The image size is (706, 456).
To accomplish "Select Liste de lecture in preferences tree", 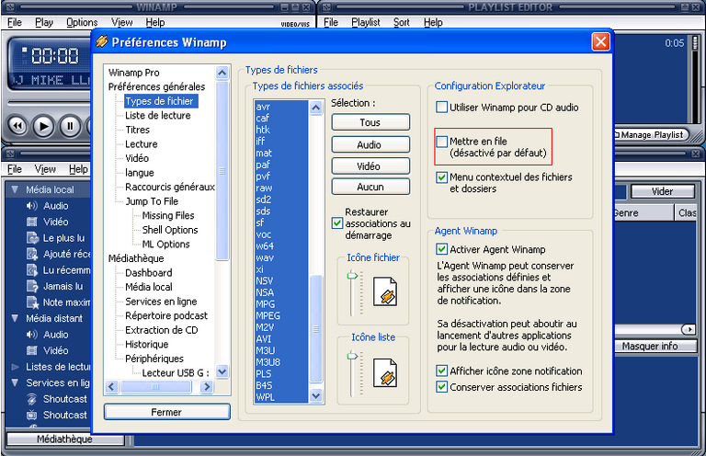I will (157, 116).
